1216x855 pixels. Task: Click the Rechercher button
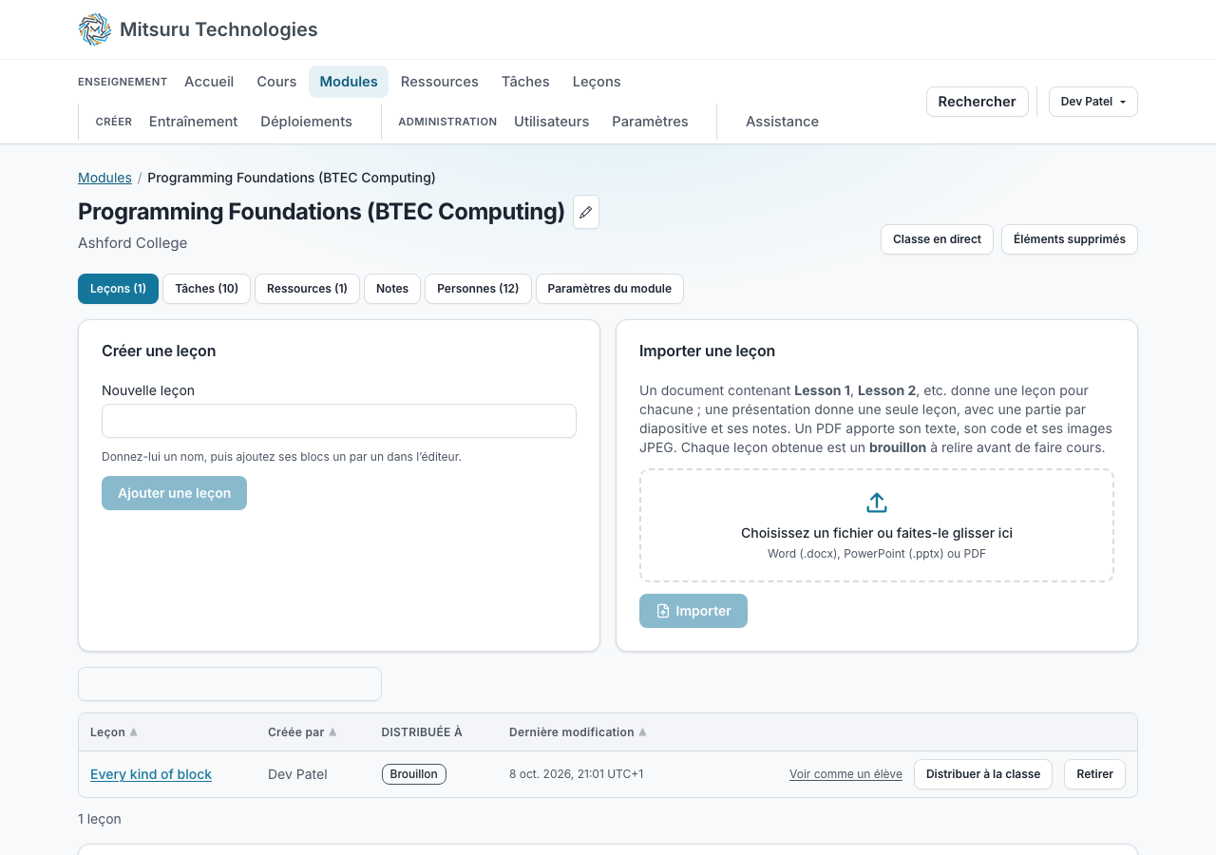pos(978,102)
